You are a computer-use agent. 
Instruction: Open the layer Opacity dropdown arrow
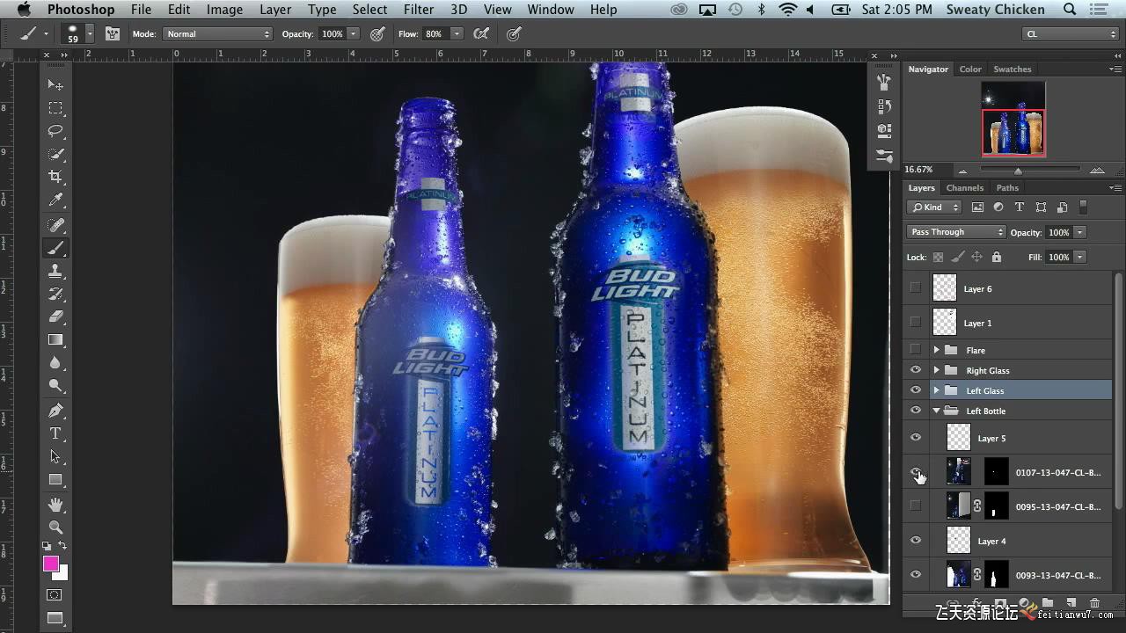[1080, 232]
